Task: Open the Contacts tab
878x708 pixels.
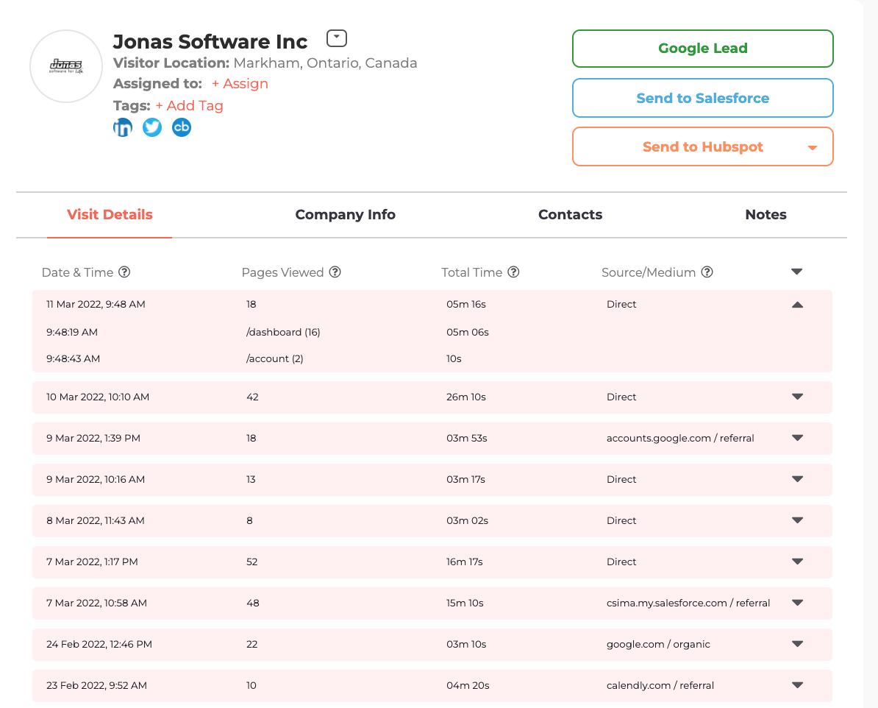Action: coord(570,215)
